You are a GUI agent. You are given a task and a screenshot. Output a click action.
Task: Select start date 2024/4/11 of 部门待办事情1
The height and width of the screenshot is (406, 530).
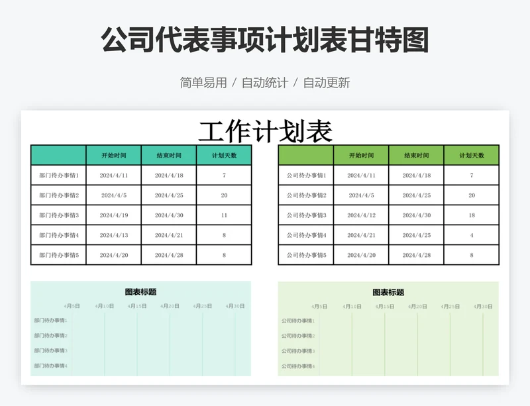114,175
